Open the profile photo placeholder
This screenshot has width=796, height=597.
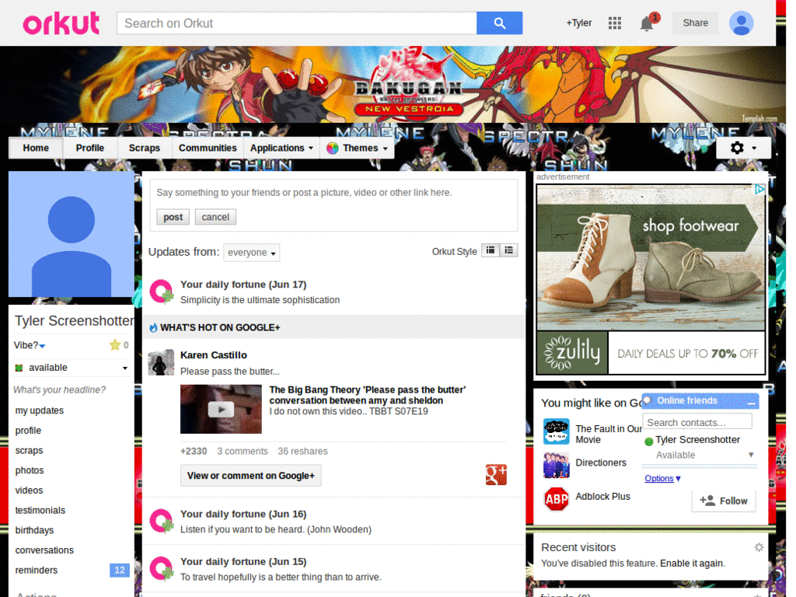(x=72, y=234)
